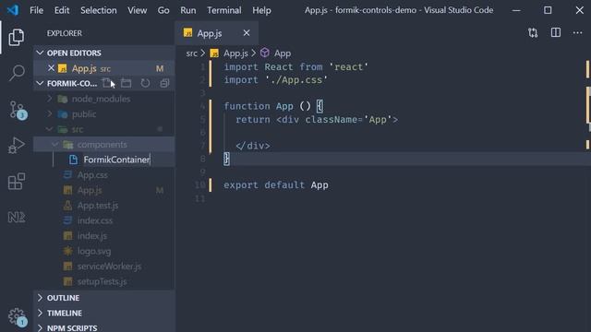
Task: Select App.js src entry in Open Editors
Action: pyautogui.click(x=104, y=68)
